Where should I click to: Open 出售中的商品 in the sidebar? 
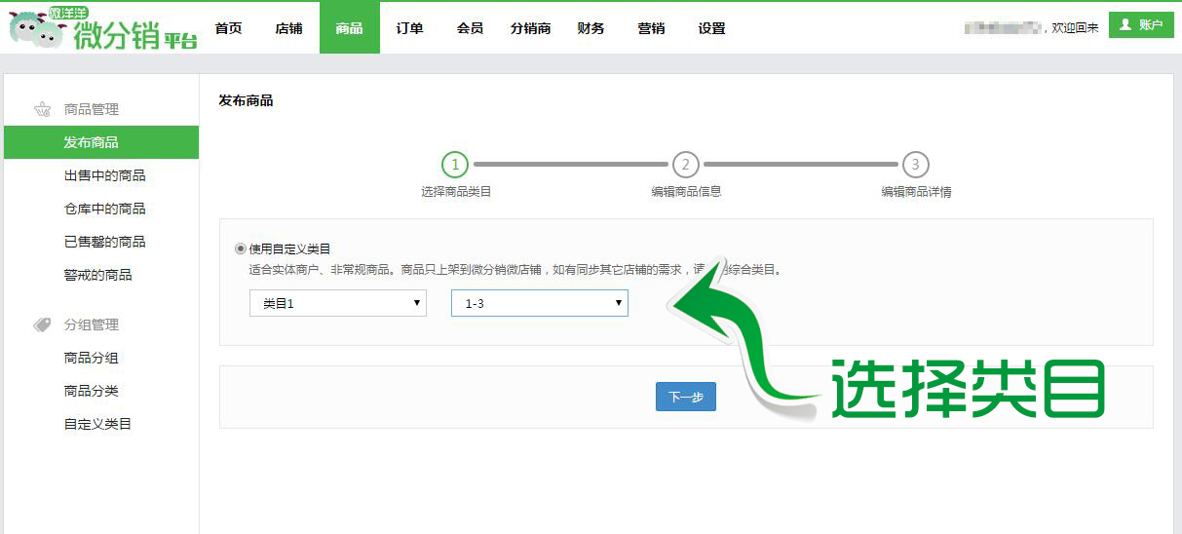tap(104, 175)
